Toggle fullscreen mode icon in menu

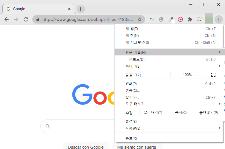(x=213, y=75)
